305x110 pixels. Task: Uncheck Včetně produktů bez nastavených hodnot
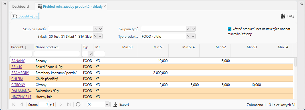(229, 29)
